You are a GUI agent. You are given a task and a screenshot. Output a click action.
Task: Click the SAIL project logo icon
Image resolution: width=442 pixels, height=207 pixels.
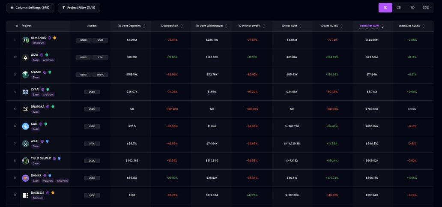tap(26, 126)
